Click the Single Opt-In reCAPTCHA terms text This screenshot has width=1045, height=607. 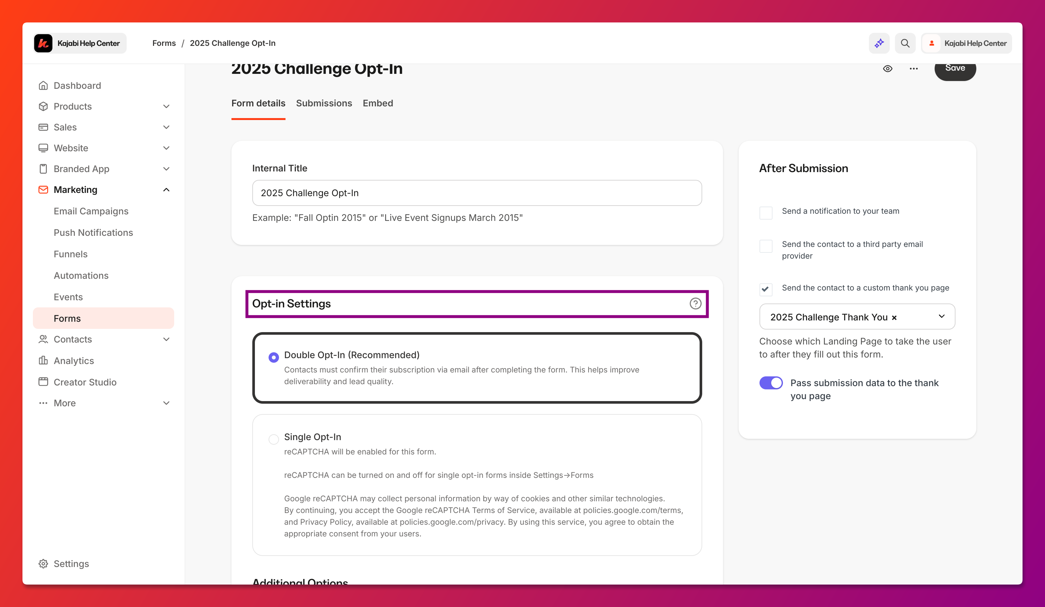click(483, 516)
